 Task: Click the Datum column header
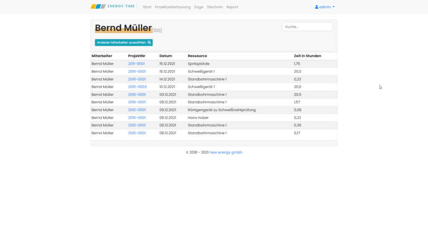click(x=166, y=56)
